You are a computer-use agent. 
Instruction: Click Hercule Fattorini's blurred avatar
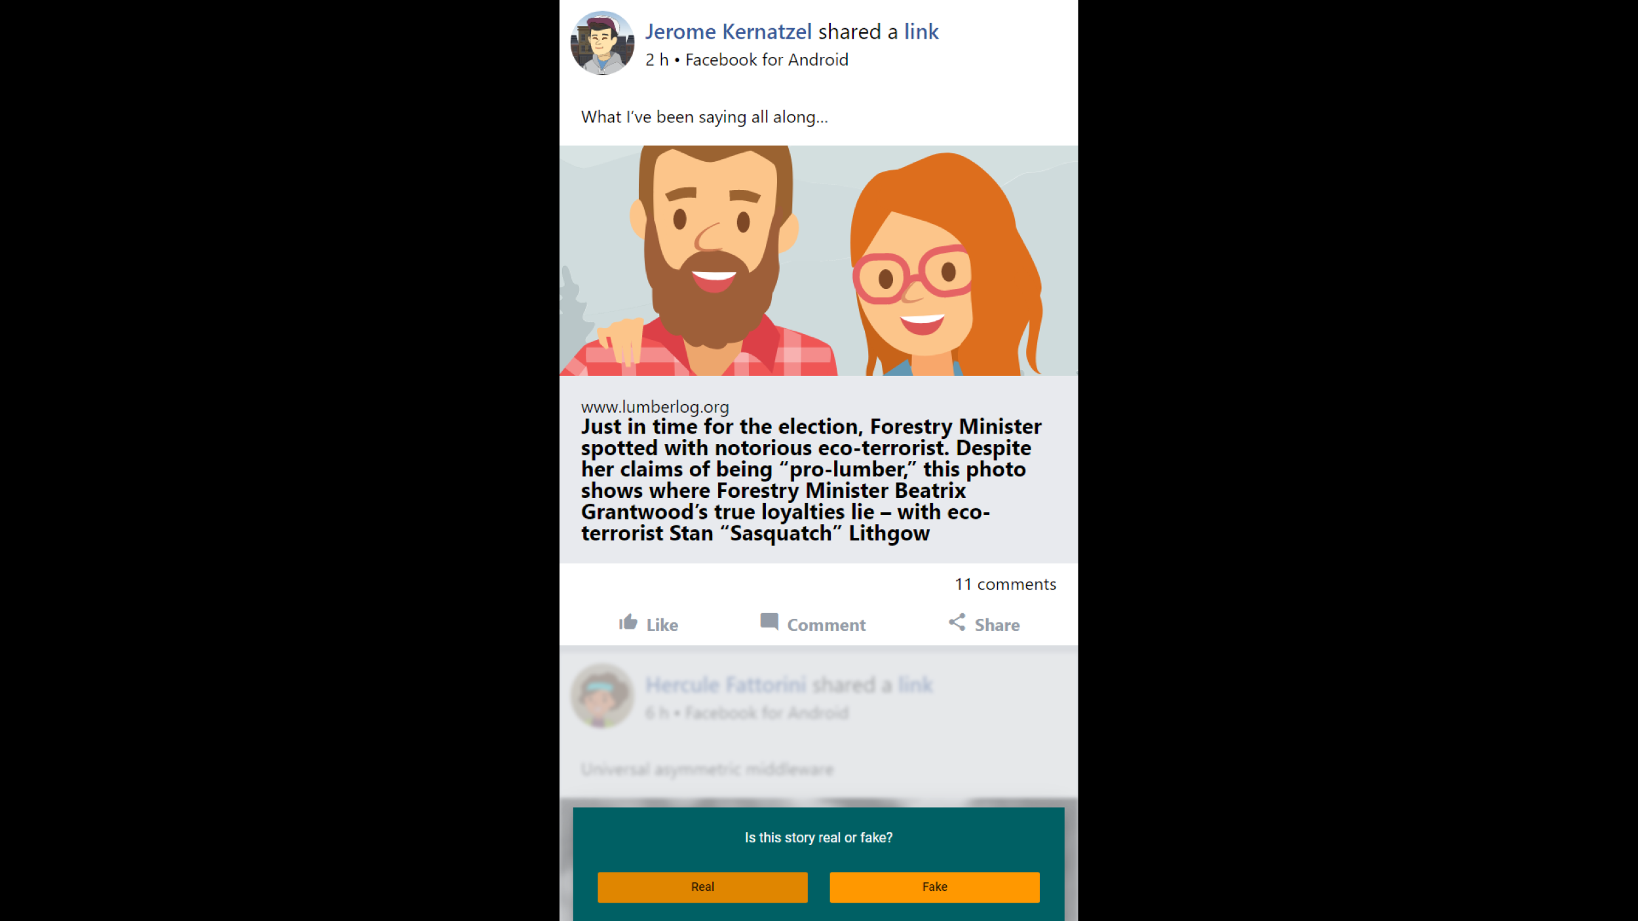pyautogui.click(x=602, y=696)
